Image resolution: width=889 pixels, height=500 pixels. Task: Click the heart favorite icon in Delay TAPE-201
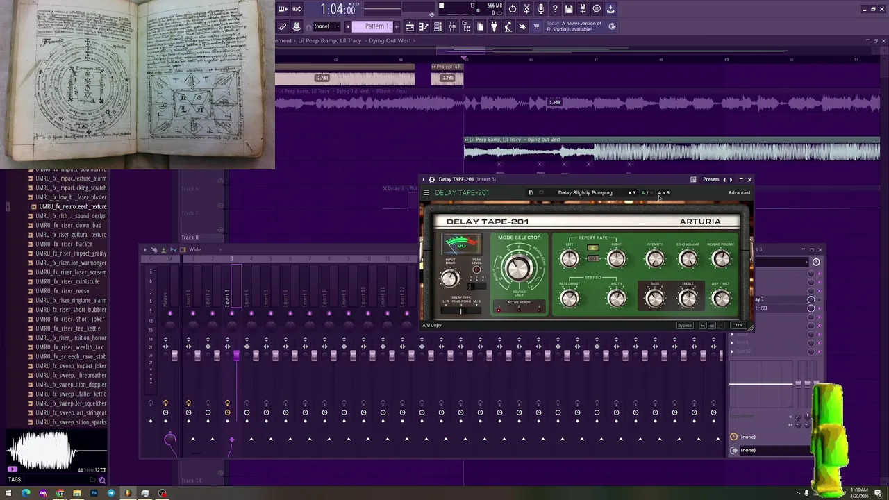[541, 192]
